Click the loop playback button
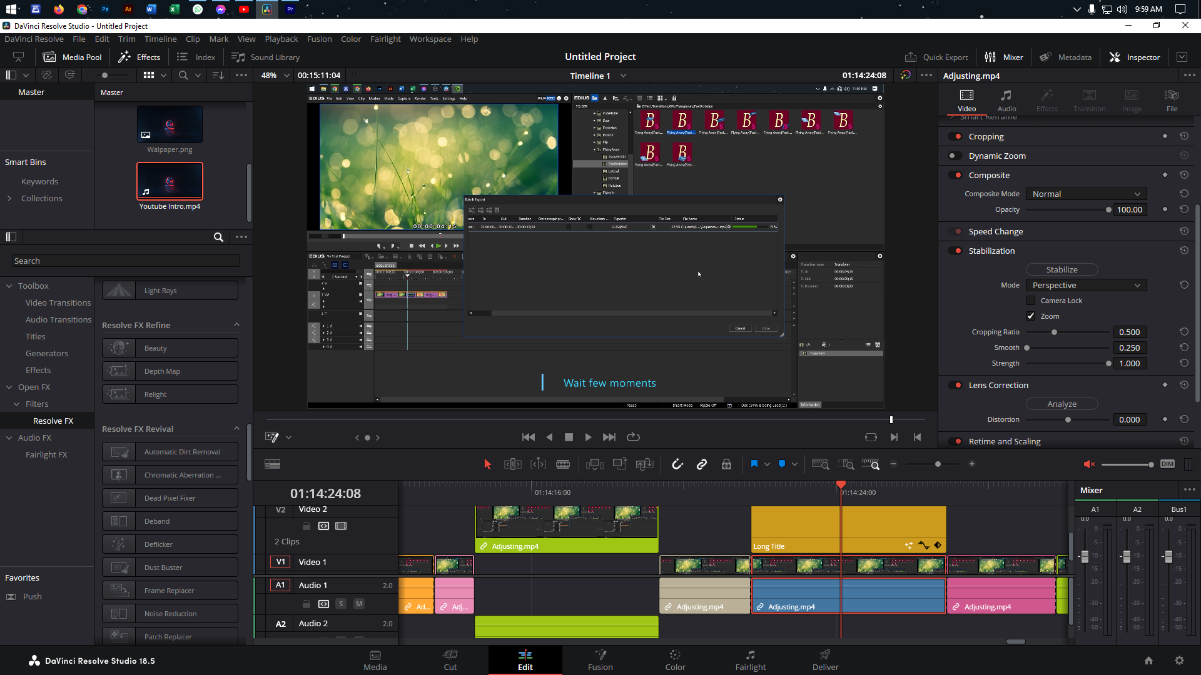Image resolution: width=1201 pixels, height=675 pixels. click(633, 437)
